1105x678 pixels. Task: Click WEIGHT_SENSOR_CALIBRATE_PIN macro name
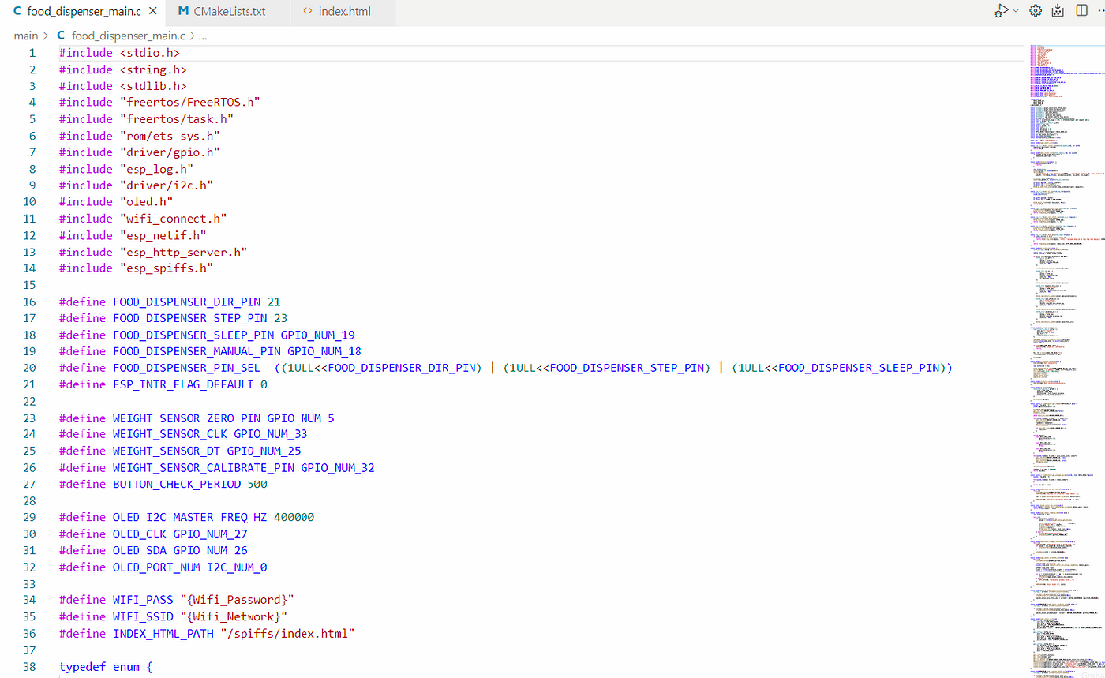point(204,467)
